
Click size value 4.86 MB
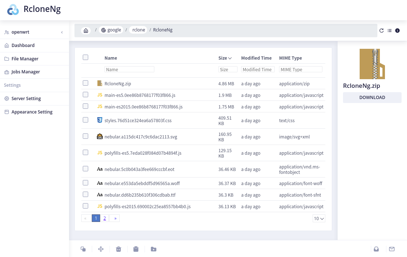point(226,83)
